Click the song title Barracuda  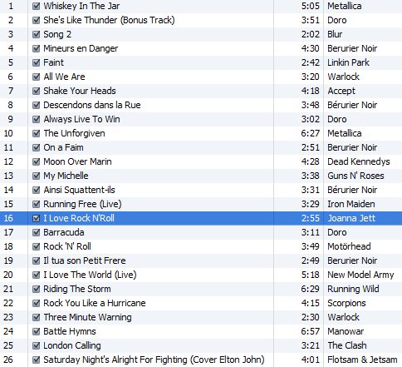(64, 232)
